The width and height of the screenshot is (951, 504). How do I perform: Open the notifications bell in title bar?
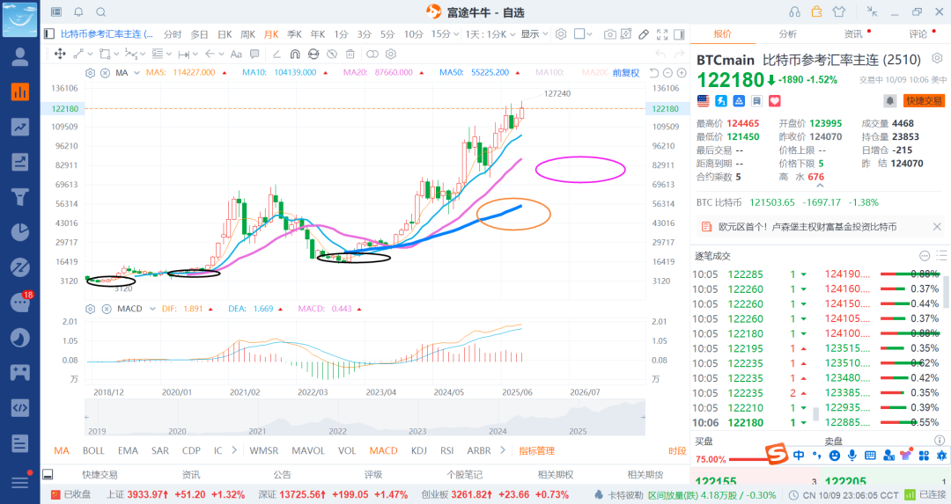79,12
